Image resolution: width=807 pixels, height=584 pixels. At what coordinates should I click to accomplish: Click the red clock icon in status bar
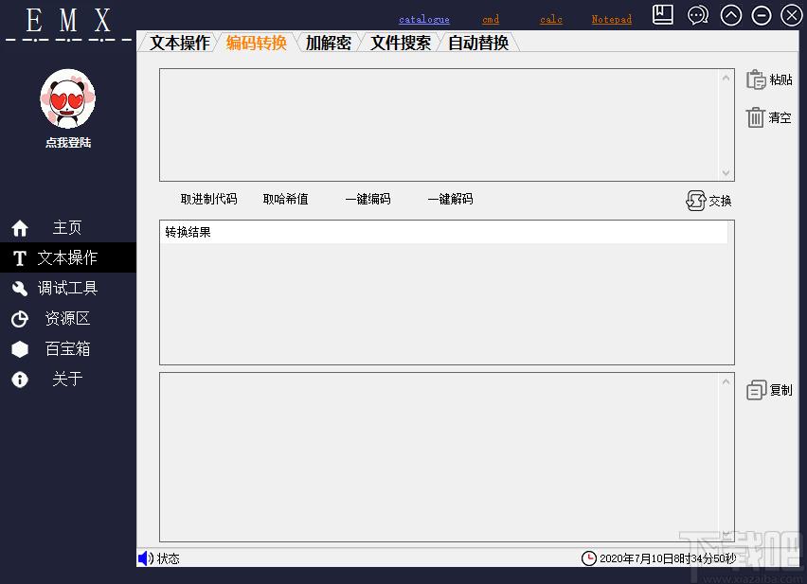click(589, 557)
